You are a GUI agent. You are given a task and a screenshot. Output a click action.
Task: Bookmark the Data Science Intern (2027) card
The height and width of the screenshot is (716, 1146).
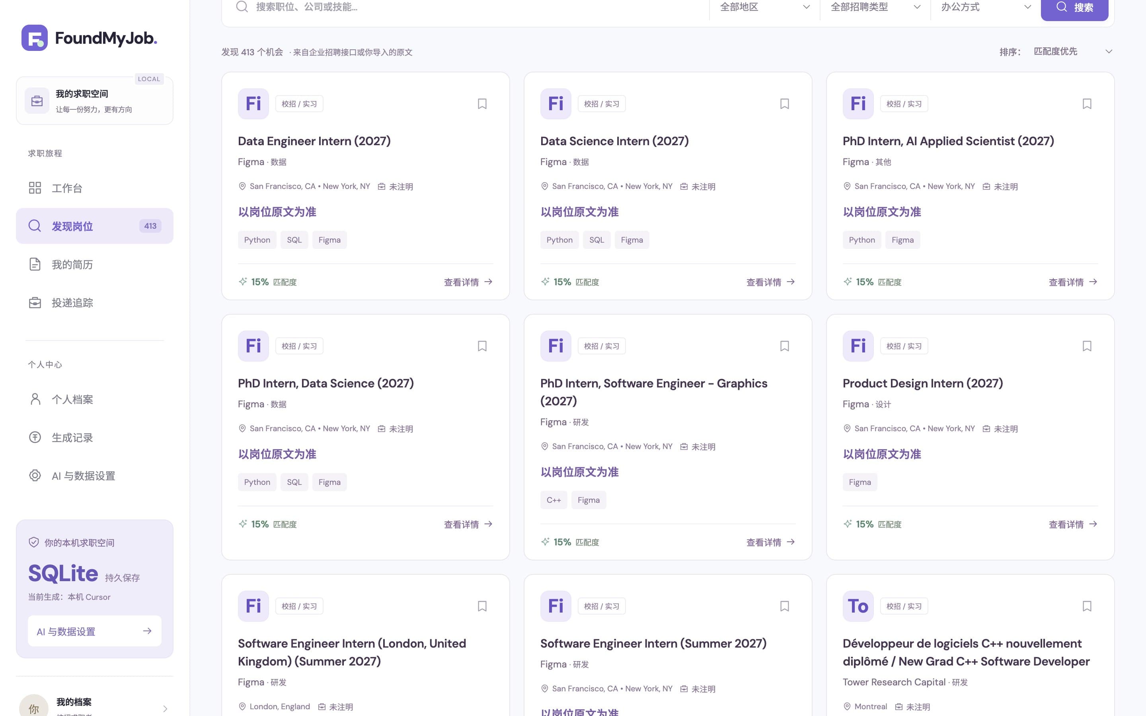(785, 104)
